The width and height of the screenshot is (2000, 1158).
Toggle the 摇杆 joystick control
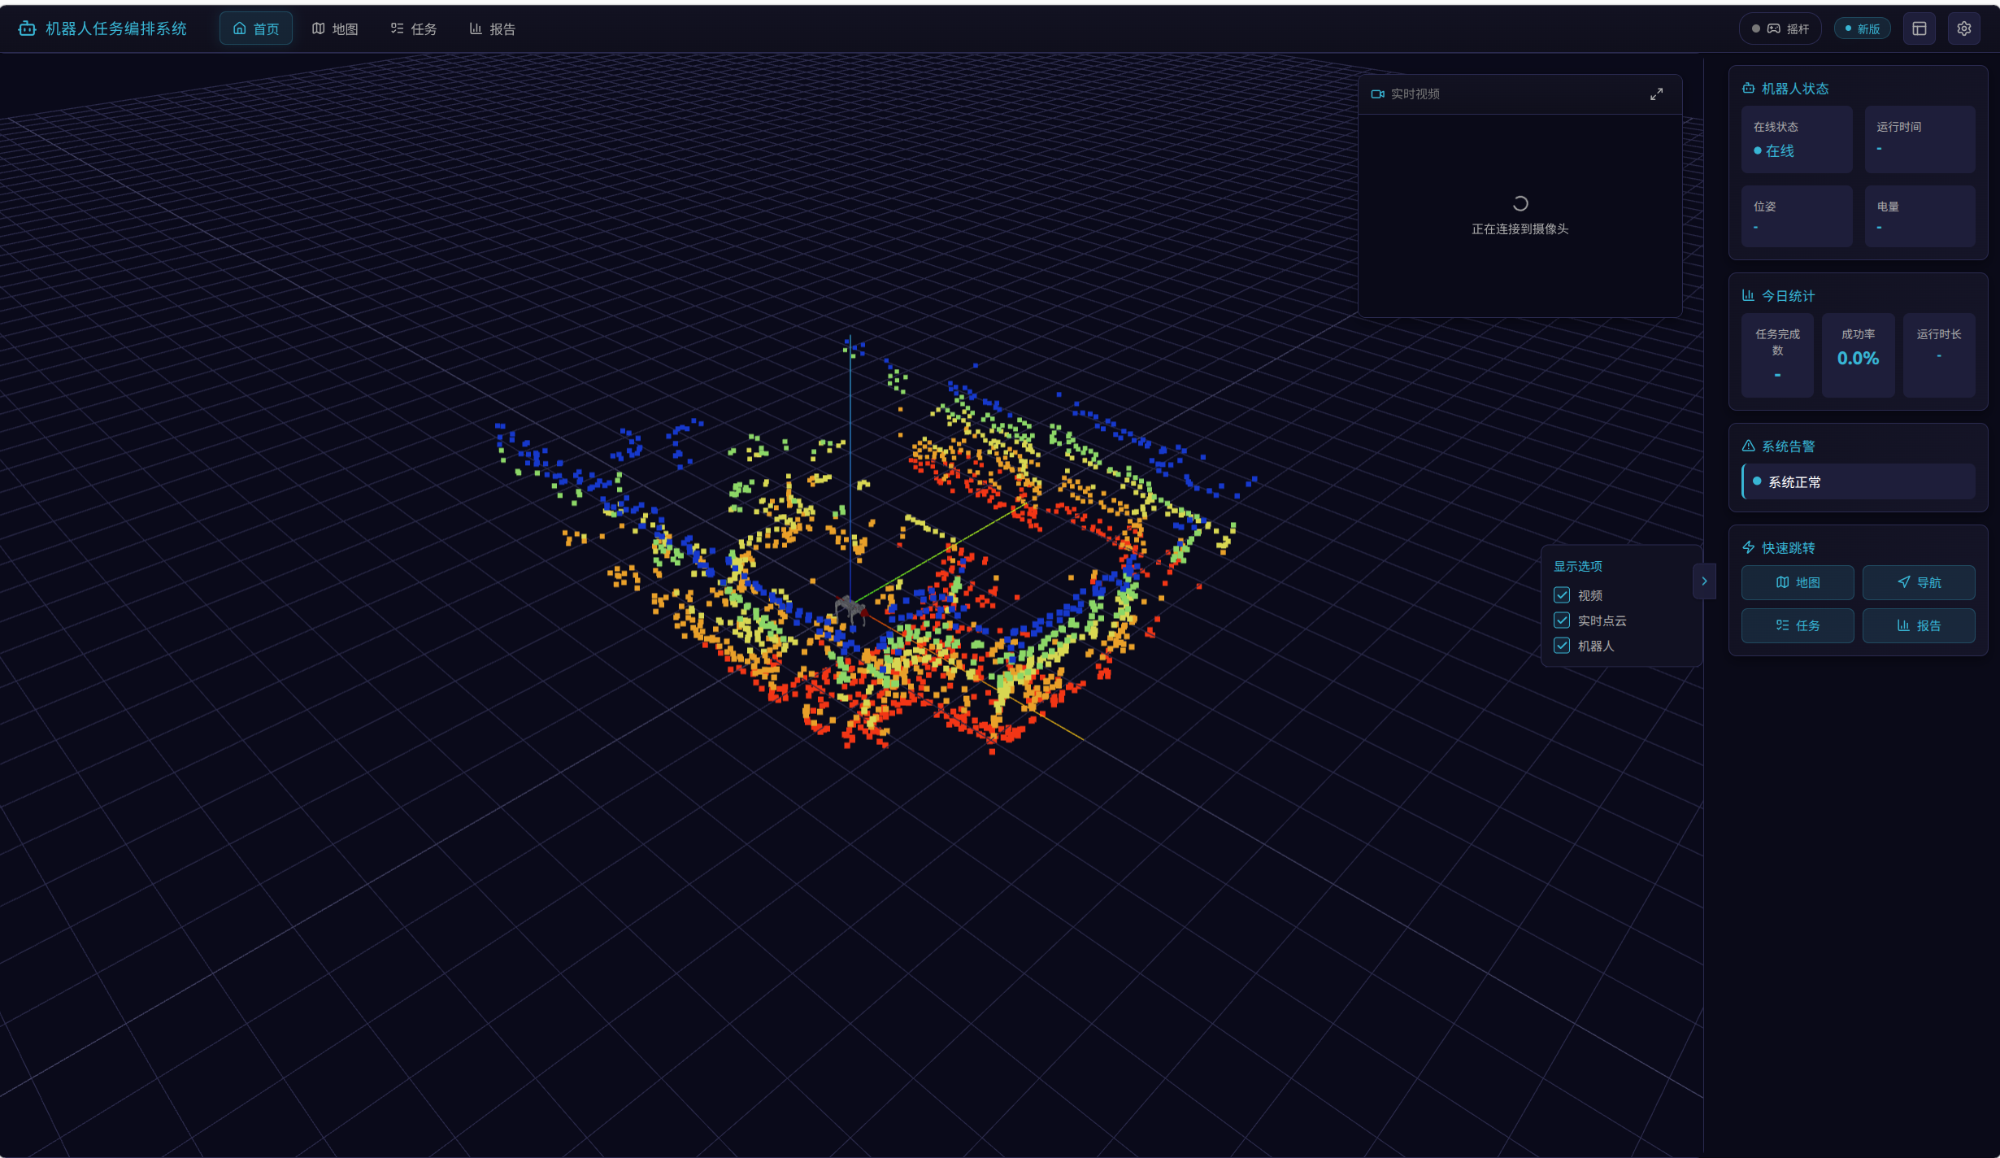tap(1780, 28)
